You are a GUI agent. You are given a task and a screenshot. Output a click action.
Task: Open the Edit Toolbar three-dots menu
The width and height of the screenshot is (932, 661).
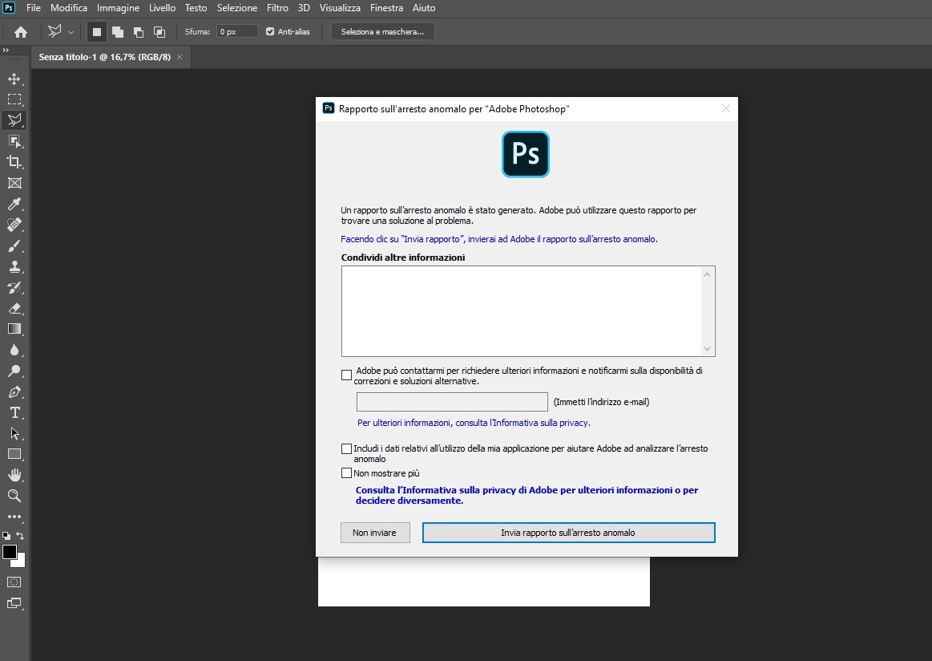[14, 517]
